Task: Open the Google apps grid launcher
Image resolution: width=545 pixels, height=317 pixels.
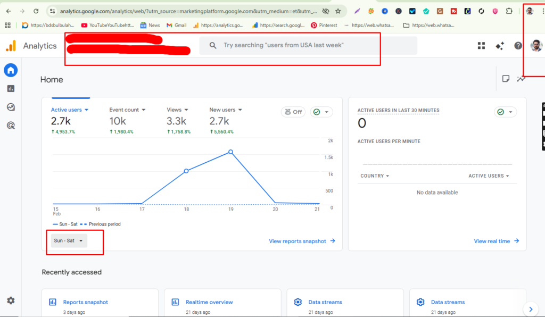Action: (x=481, y=46)
